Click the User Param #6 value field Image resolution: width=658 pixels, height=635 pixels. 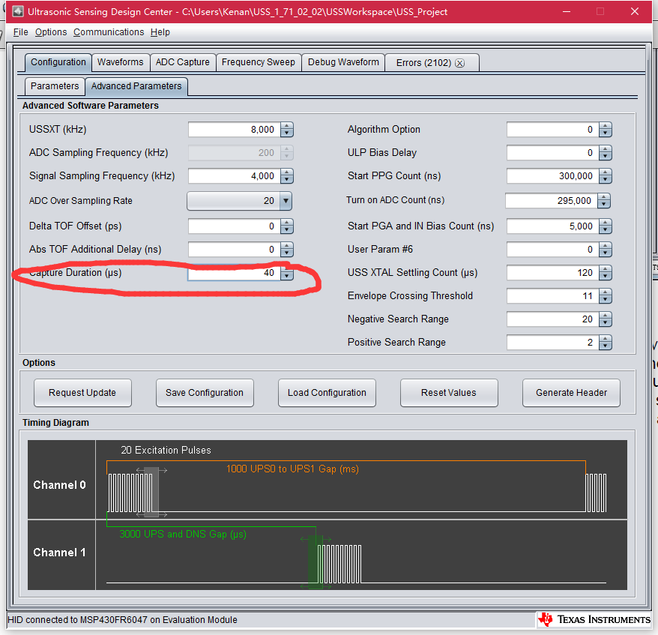pos(552,250)
